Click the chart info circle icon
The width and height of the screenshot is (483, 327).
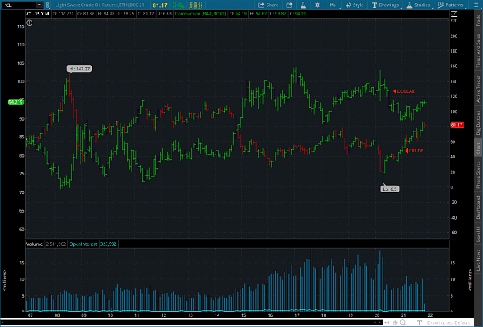tap(29, 22)
